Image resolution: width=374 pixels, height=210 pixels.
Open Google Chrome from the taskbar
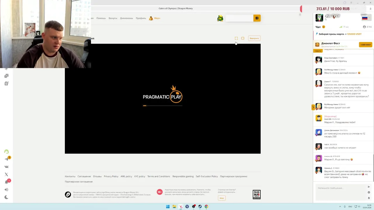point(206,206)
